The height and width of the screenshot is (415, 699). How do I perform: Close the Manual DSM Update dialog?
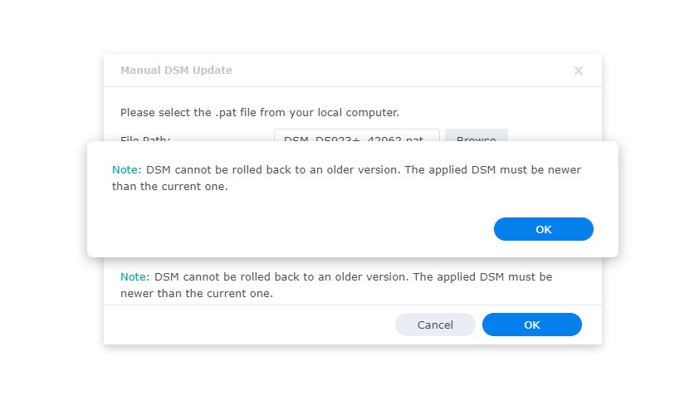[578, 71]
